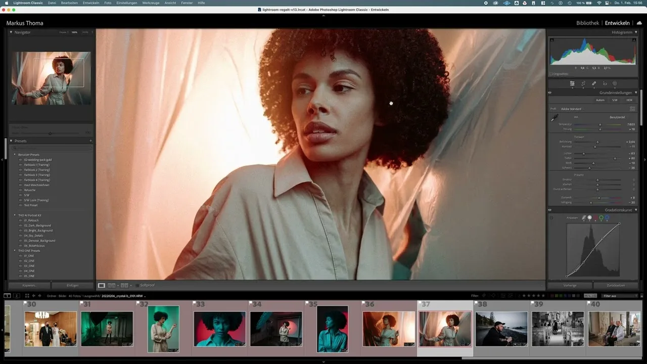Collapse the Histogramm panel
Image resolution: width=647 pixels, height=364 pixels.
636,32
